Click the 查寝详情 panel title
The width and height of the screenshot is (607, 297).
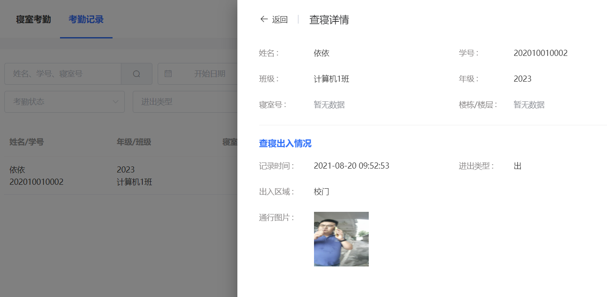click(329, 19)
